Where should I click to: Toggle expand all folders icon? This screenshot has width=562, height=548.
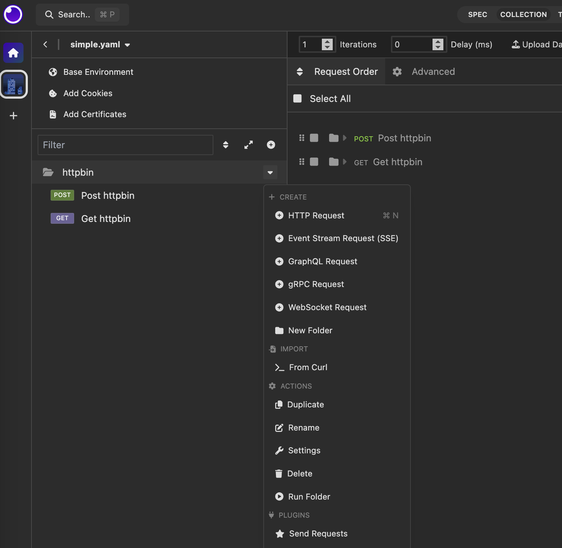pyautogui.click(x=248, y=145)
